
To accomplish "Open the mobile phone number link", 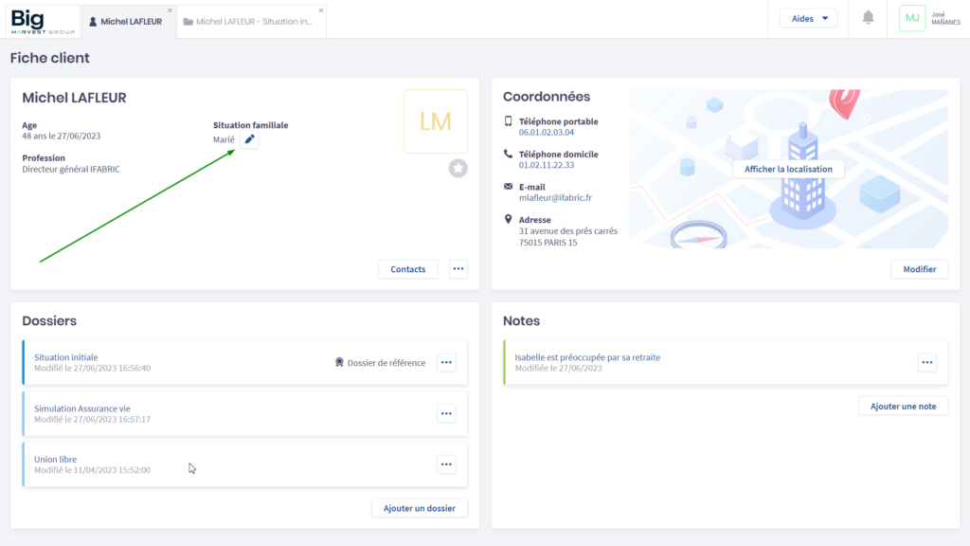I will [x=547, y=133].
